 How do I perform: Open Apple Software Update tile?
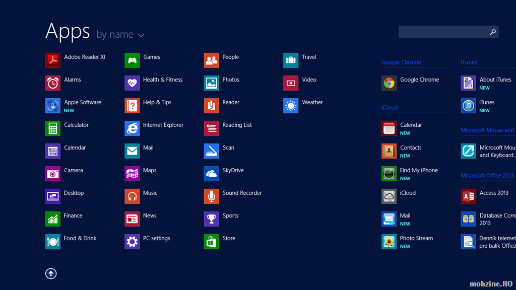point(76,106)
